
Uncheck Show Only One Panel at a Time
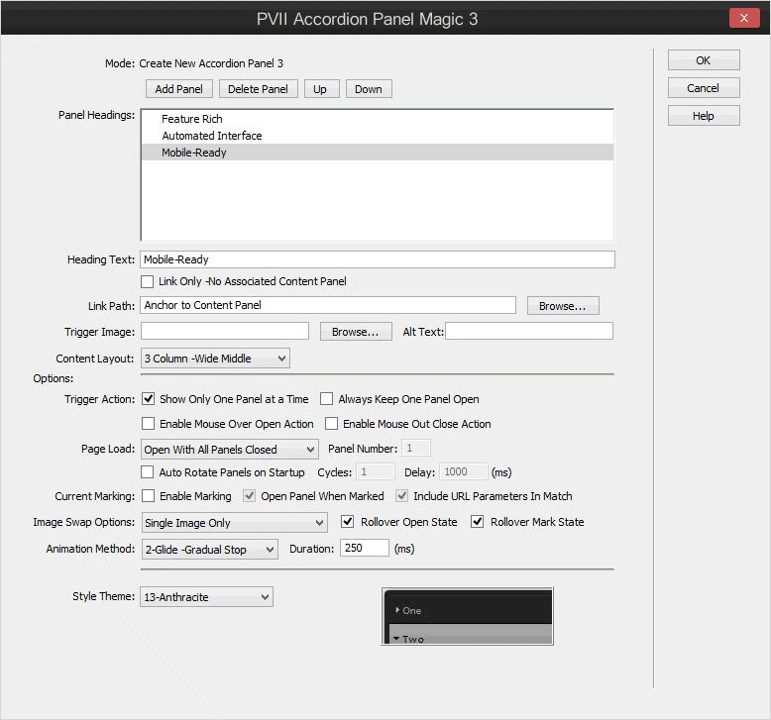pyautogui.click(x=148, y=398)
